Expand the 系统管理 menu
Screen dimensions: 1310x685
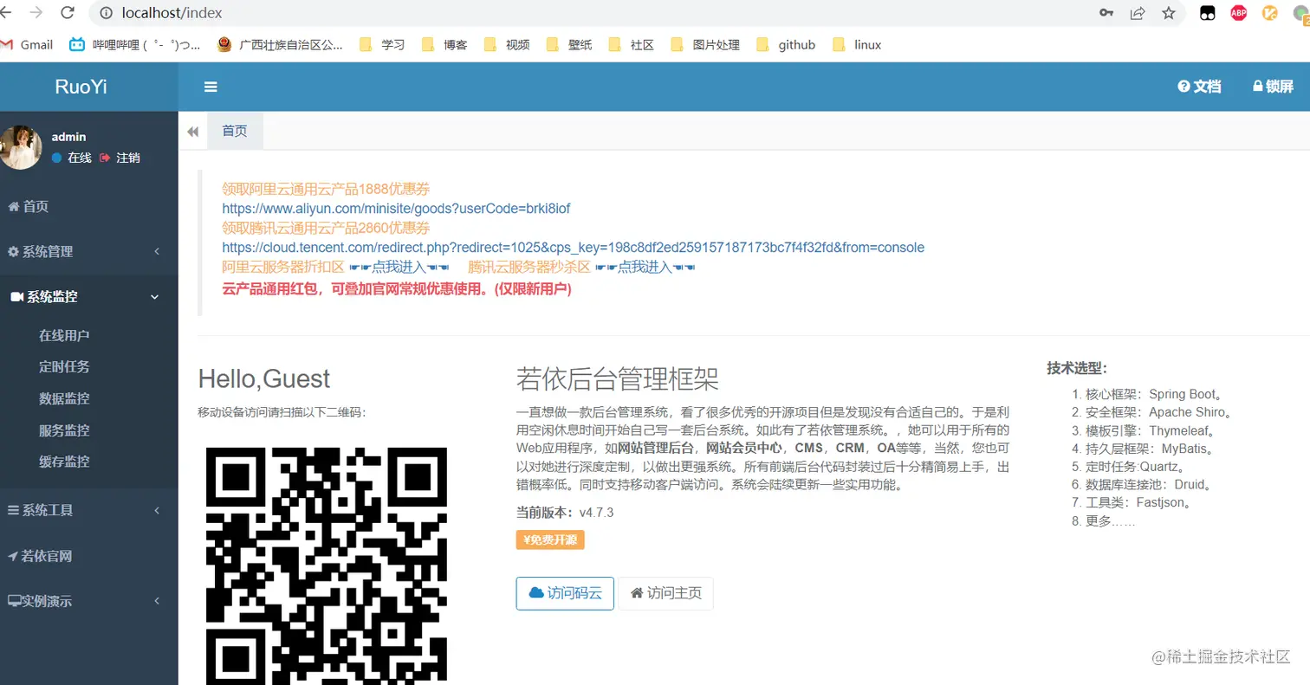[x=89, y=251]
